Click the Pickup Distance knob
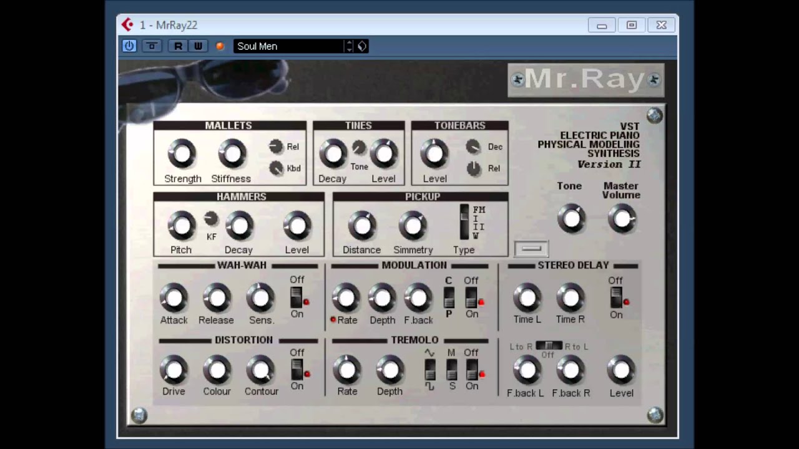This screenshot has height=449, width=799. 361,225
